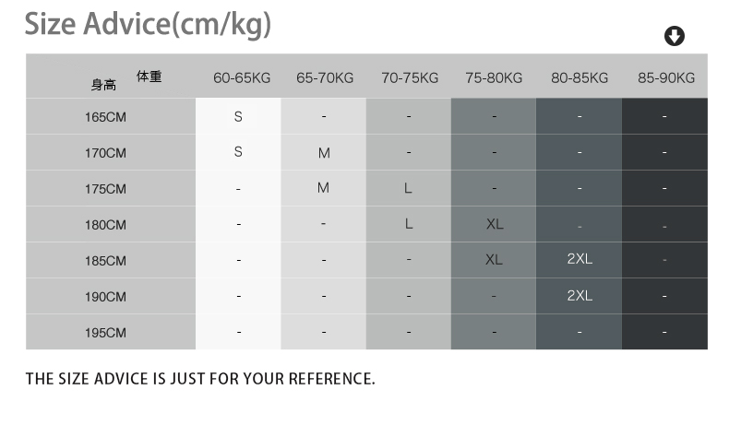Viewport: 729px width, 425px height.
Task: Click the size advice reference disclaimer text
Action: pos(200,379)
